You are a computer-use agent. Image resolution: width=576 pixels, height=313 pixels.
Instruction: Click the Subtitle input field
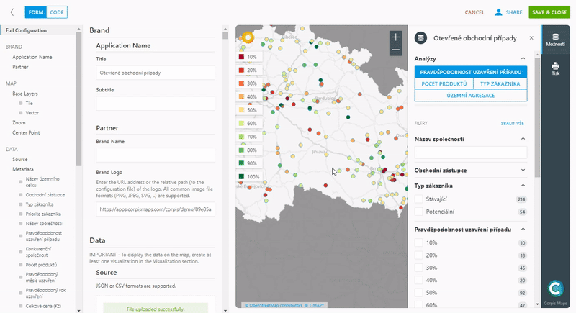click(x=156, y=104)
